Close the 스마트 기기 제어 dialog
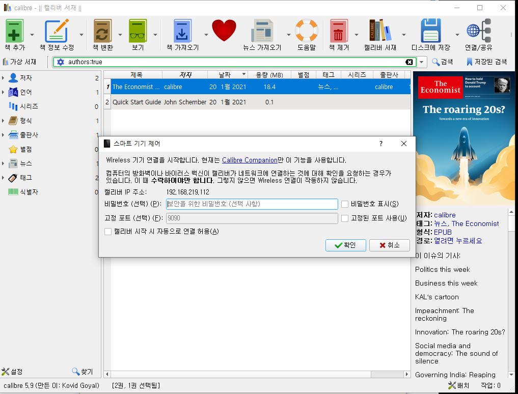 [404, 144]
